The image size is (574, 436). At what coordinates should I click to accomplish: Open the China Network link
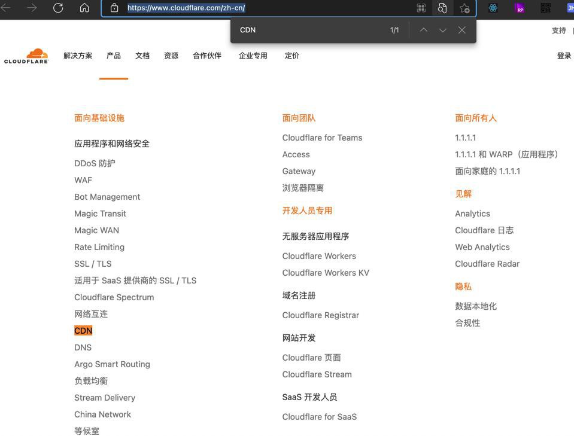[102, 414]
